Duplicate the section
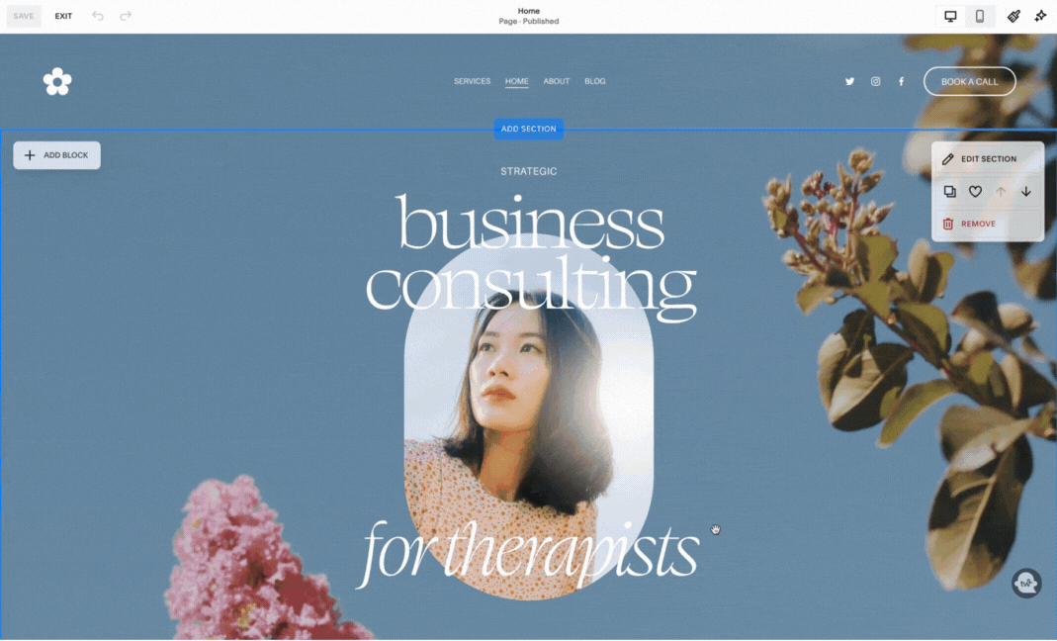Viewport: 1057px width, 641px height. (x=949, y=192)
